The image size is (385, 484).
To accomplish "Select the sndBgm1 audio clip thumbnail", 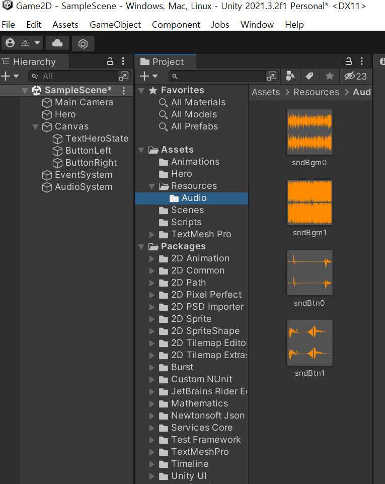I will pos(310,202).
